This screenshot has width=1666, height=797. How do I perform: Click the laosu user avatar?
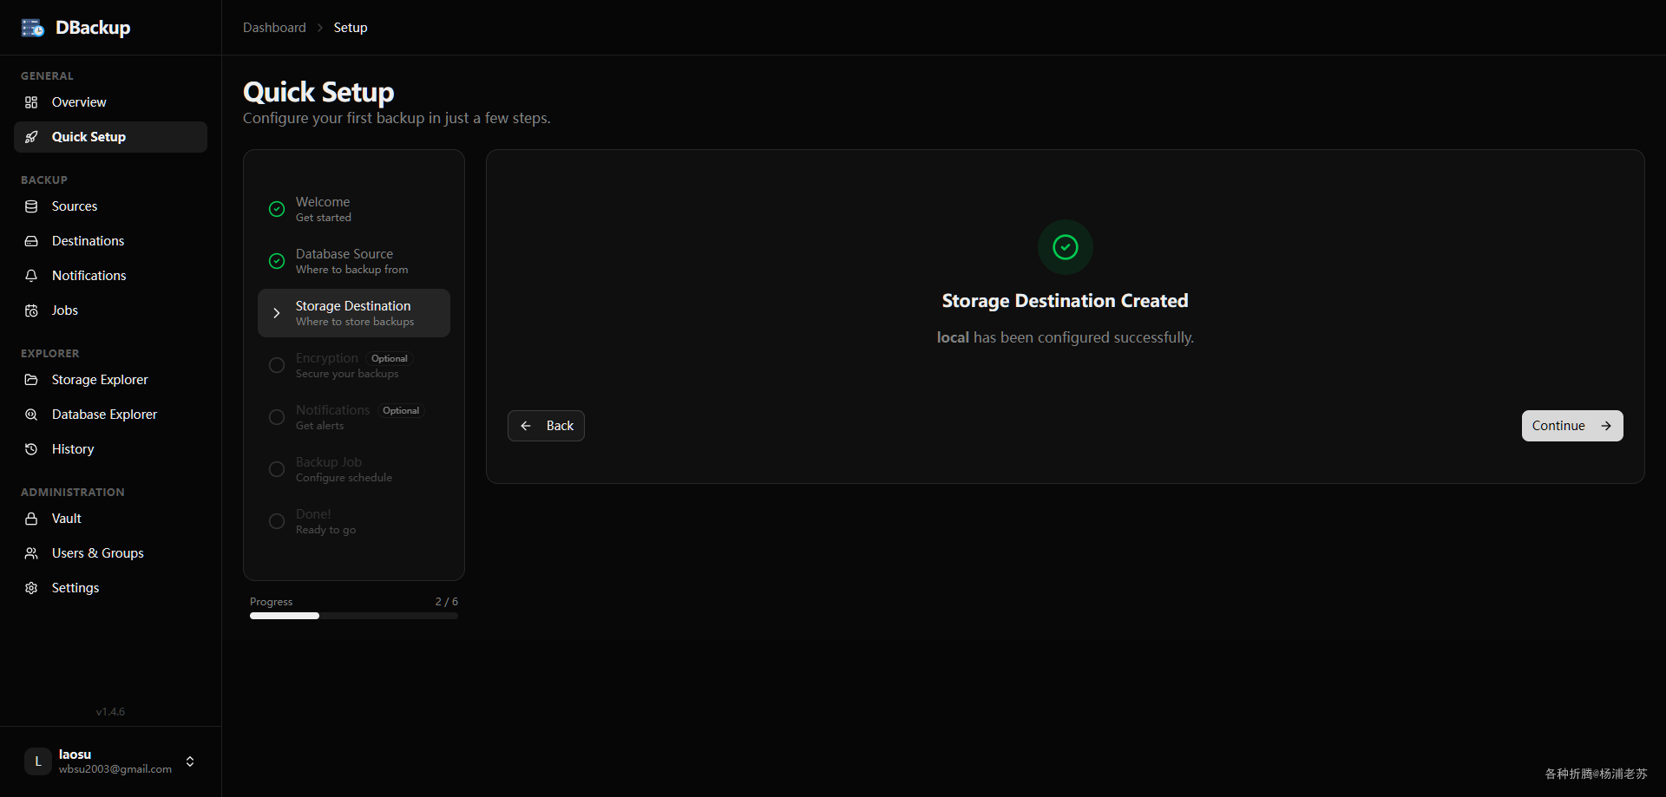pyautogui.click(x=38, y=761)
